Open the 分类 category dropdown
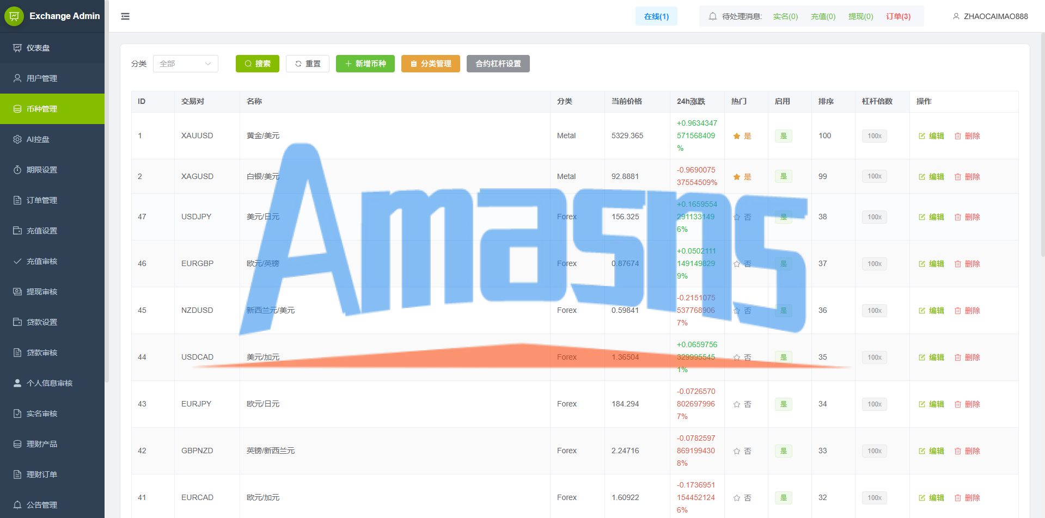 click(x=186, y=64)
